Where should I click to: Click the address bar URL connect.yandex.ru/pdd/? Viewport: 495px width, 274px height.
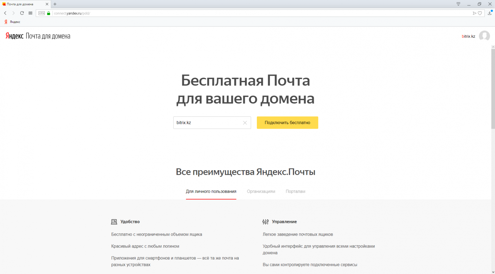point(72,13)
